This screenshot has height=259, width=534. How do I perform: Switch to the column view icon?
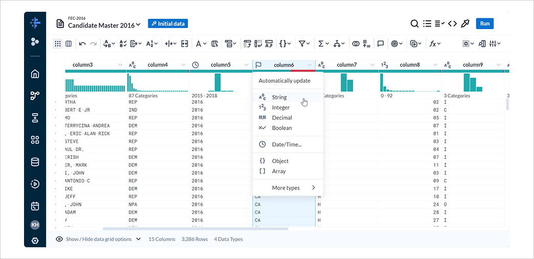pyautogui.click(x=68, y=43)
